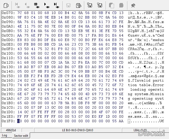Click the 0x160: offset label
This screenshot has height=139, width=169.
8,80
